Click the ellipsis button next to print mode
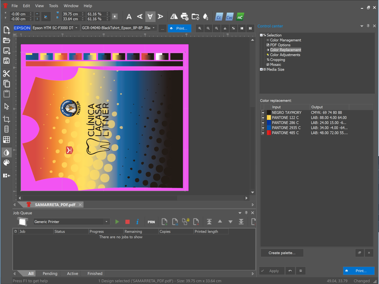Viewport: 379px width, 284px height. click(x=163, y=28)
